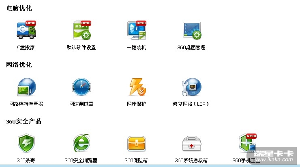
Task: Open the 360桌面管理 icon
Action: pyautogui.click(x=191, y=31)
